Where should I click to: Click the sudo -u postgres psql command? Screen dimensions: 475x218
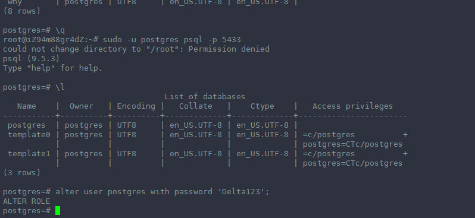(x=172, y=40)
